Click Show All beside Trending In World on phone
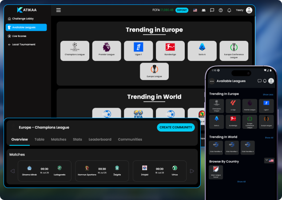 (269, 138)
